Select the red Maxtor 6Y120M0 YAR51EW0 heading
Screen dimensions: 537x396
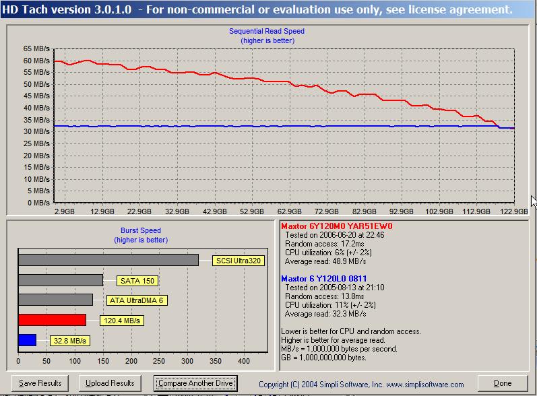tap(337, 226)
